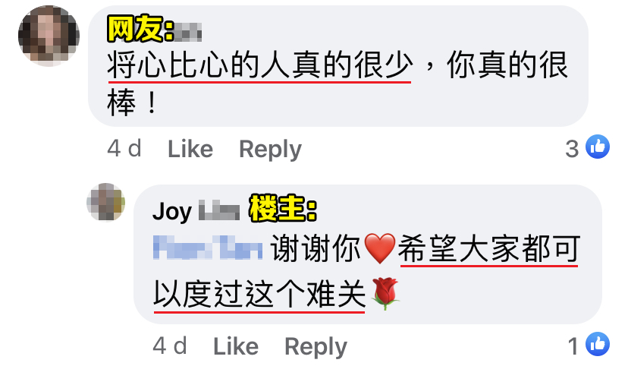Viewport: 628px width, 366px height.
Task: Open Joy's profile picture
Action: [105, 202]
